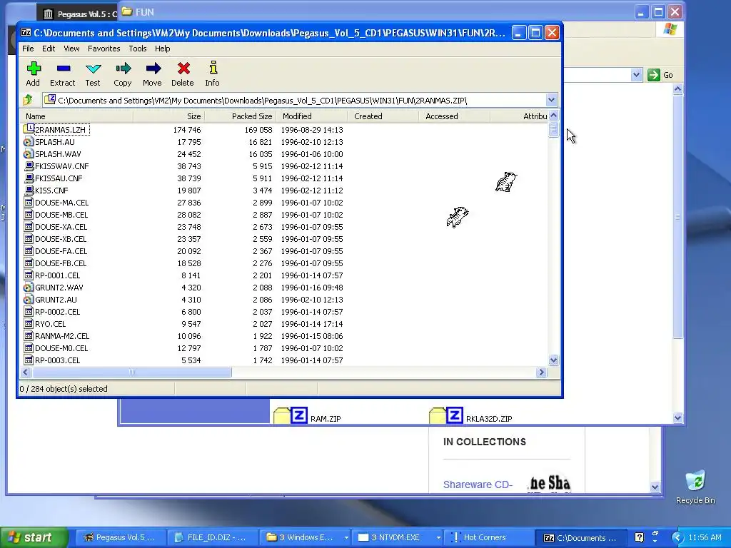This screenshot has height=548, width=731.
Task: Click the Move toolbar icon
Action: click(x=153, y=68)
